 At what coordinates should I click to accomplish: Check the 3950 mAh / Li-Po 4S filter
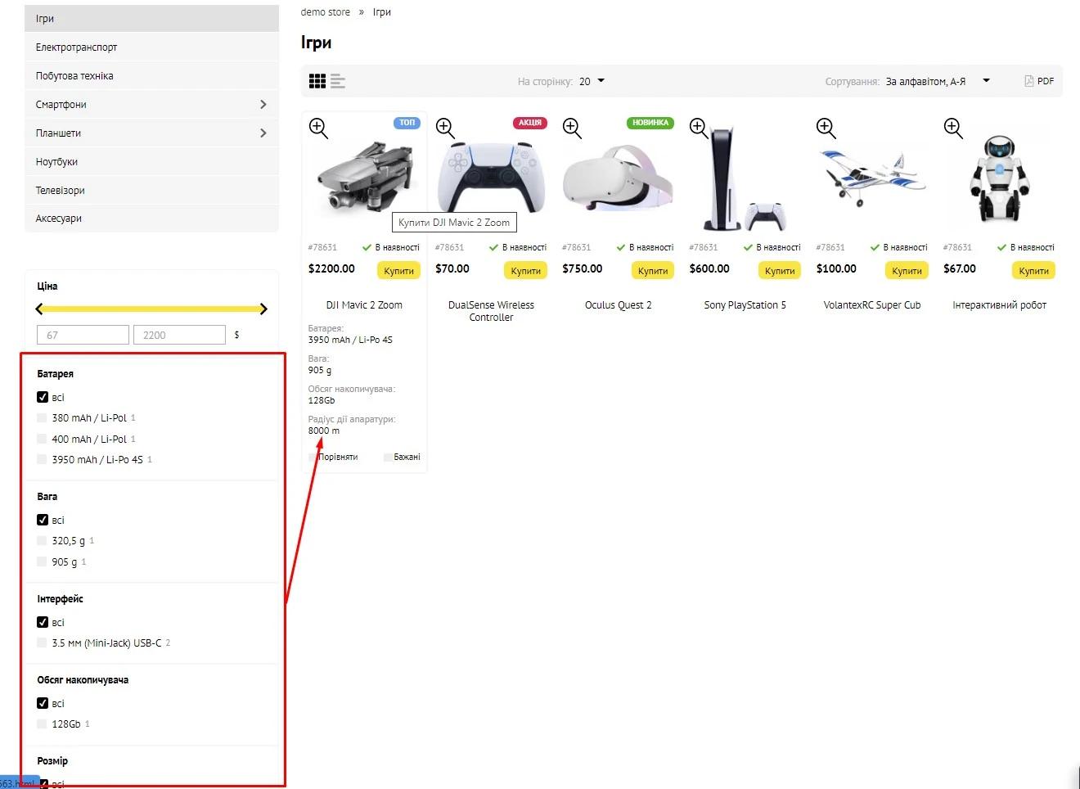point(43,460)
